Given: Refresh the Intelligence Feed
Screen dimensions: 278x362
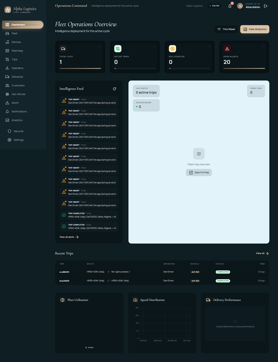Looking at the screenshot, I should (115, 89).
